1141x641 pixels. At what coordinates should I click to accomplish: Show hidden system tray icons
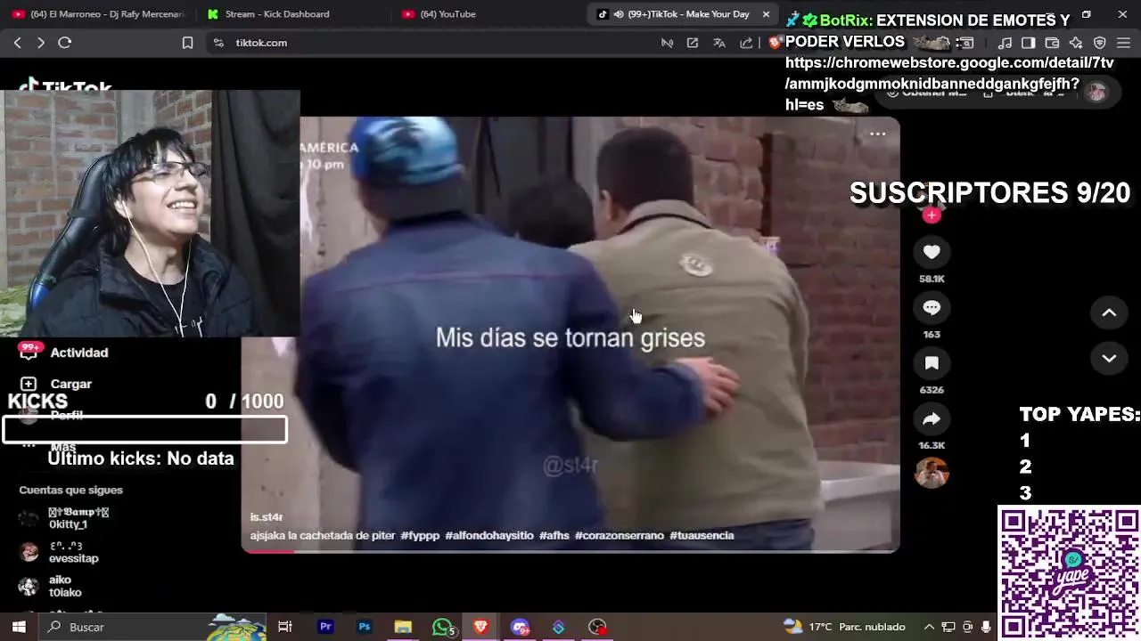(x=929, y=627)
